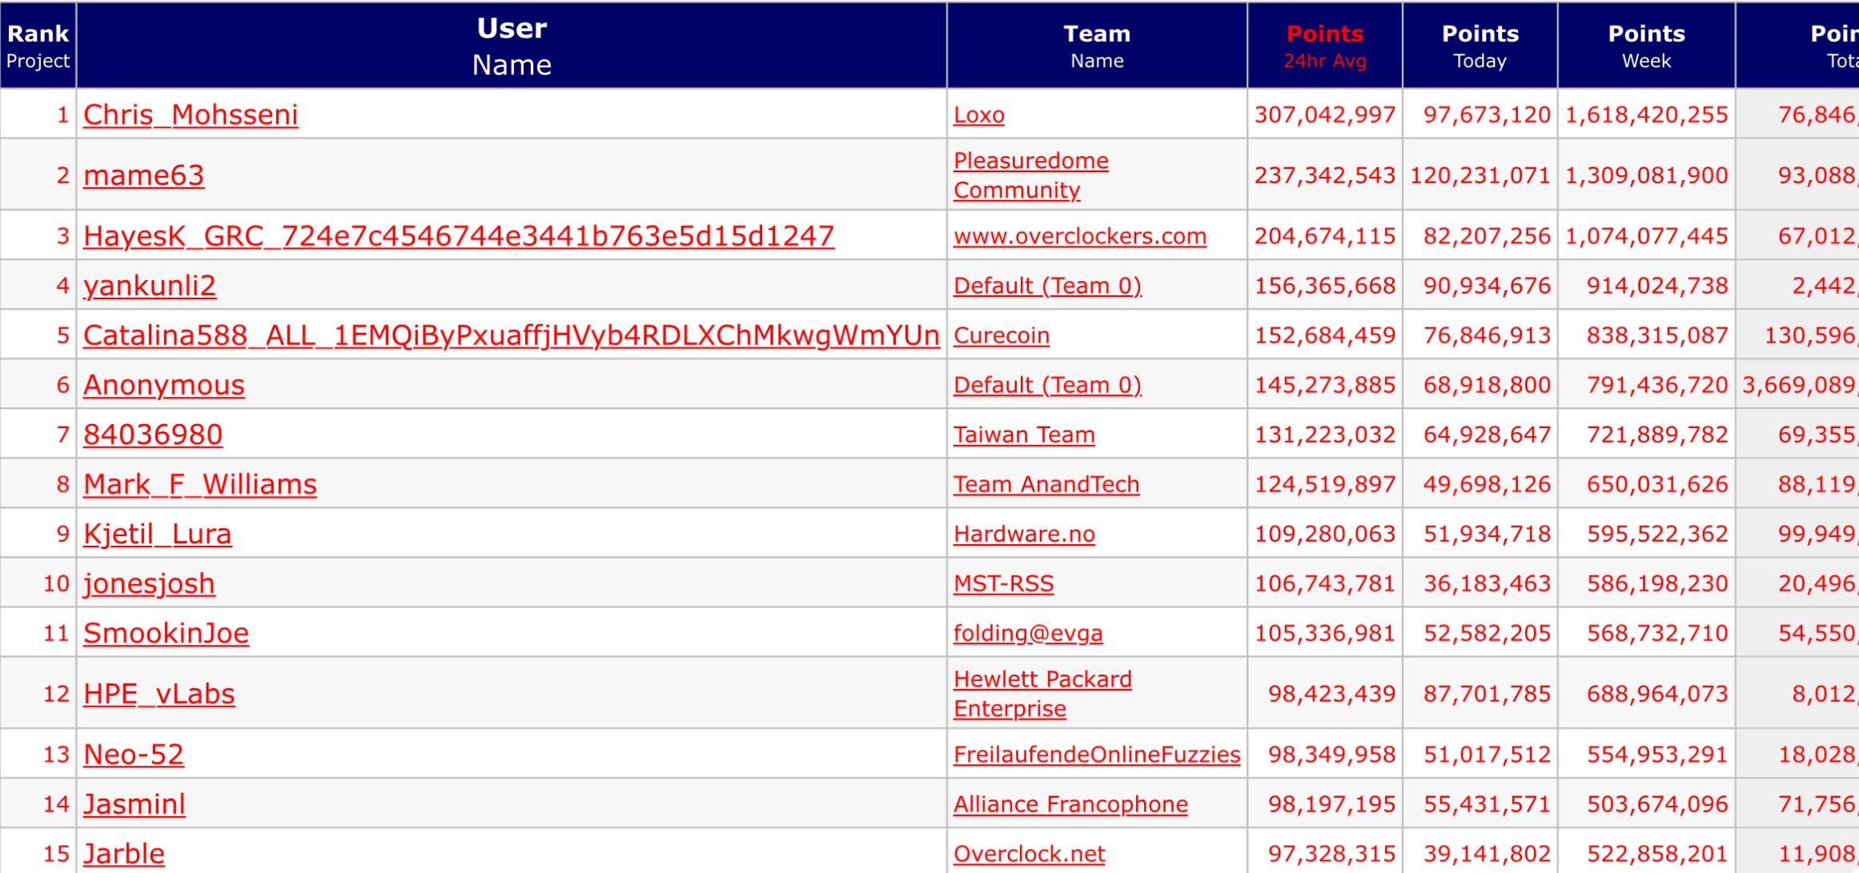Open the mame63 user profile link
This screenshot has width=1859, height=873.
point(143,175)
